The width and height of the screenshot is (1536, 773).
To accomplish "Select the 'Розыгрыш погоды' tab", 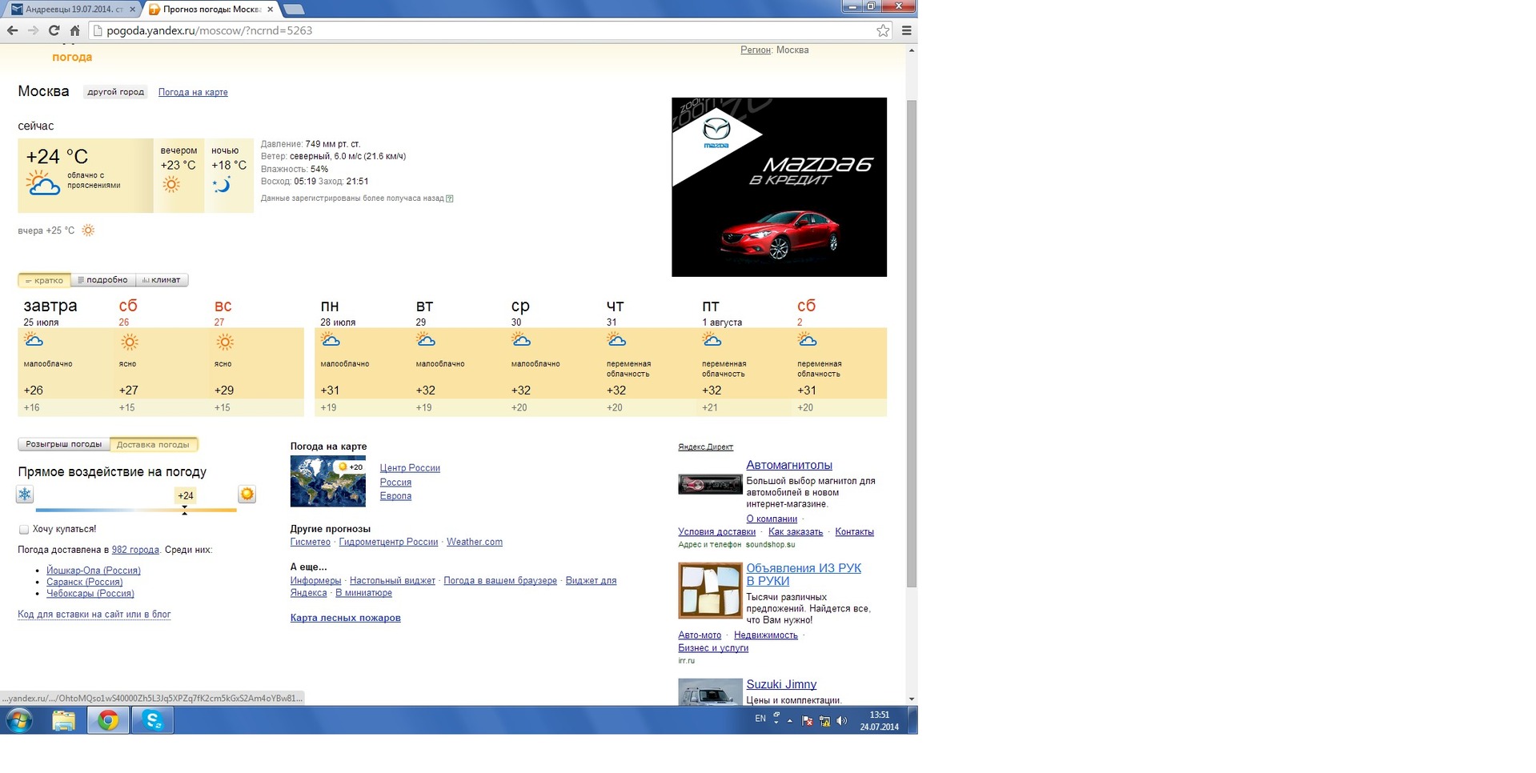I will (x=64, y=444).
